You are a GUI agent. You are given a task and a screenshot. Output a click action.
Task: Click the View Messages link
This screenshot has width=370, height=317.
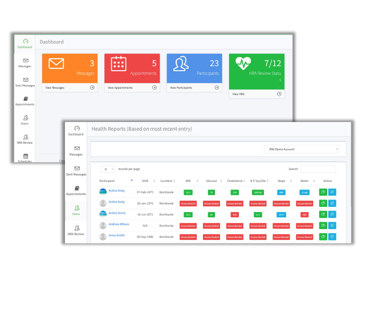point(55,88)
